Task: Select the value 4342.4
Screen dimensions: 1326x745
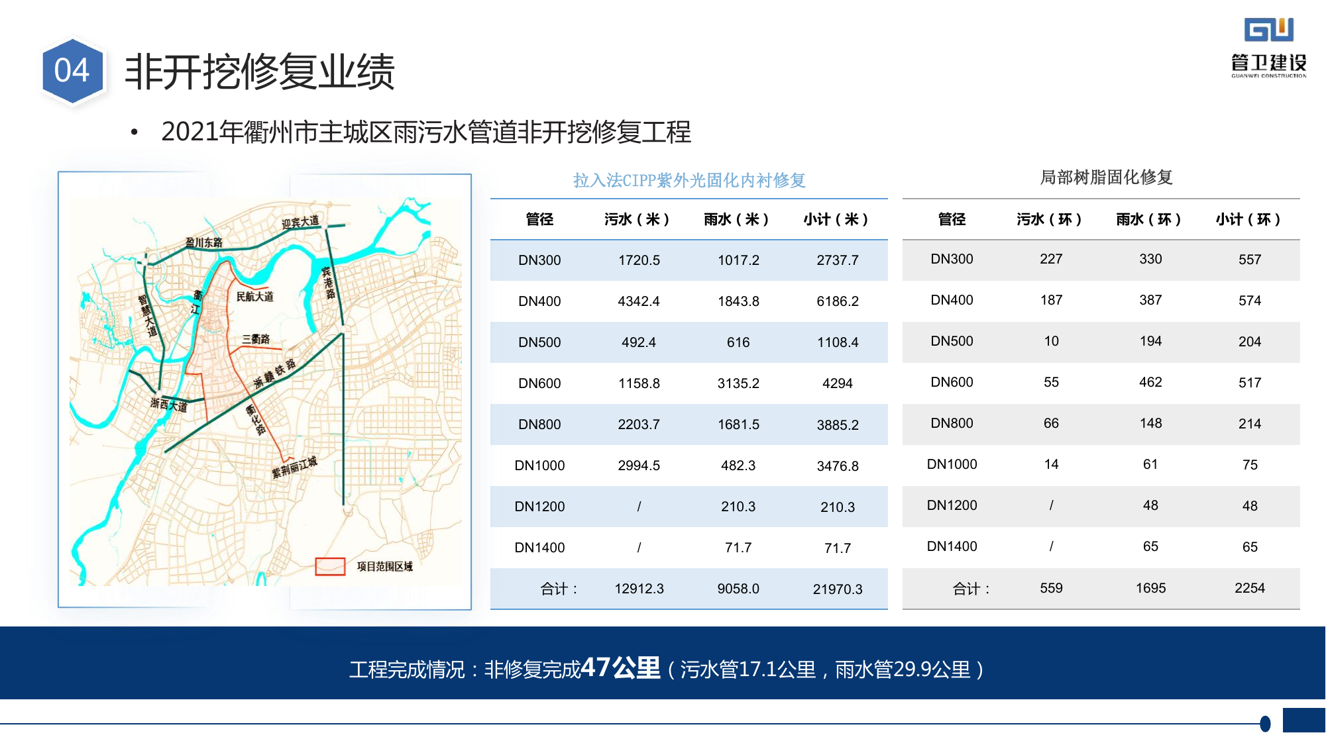Action: point(639,301)
